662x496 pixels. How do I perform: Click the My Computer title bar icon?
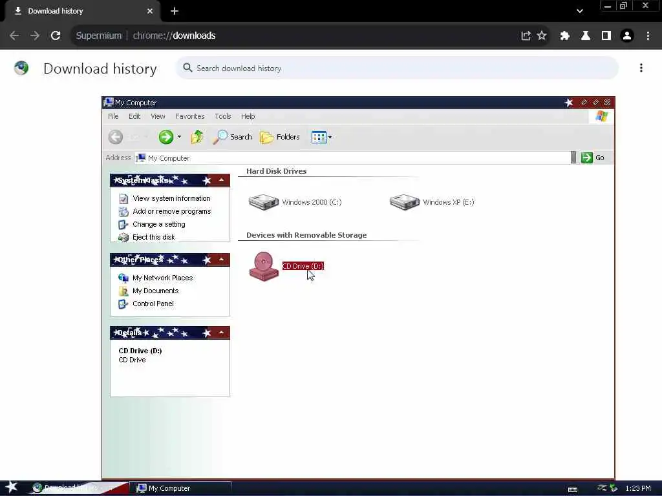[x=109, y=103]
